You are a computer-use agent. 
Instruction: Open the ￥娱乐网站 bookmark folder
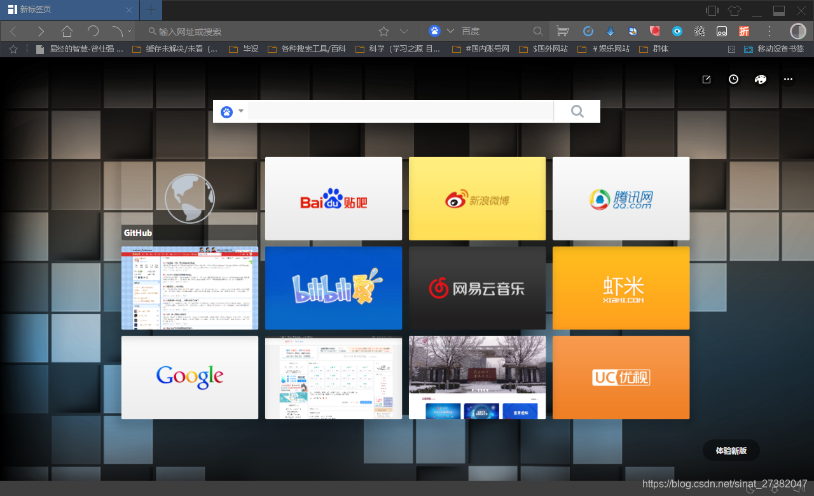coord(604,49)
